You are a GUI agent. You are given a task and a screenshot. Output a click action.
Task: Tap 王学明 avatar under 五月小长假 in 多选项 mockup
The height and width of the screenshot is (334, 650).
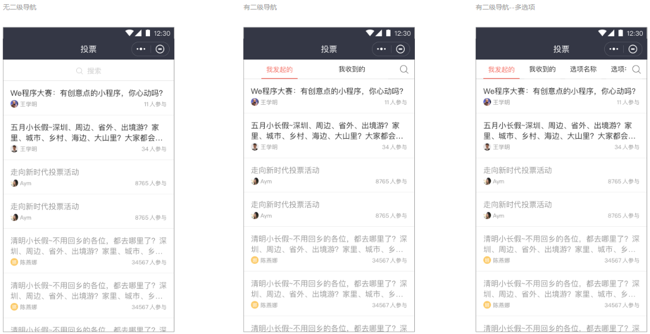(x=487, y=146)
